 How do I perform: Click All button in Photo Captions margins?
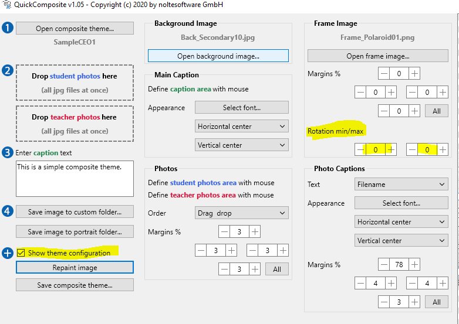[x=437, y=302]
